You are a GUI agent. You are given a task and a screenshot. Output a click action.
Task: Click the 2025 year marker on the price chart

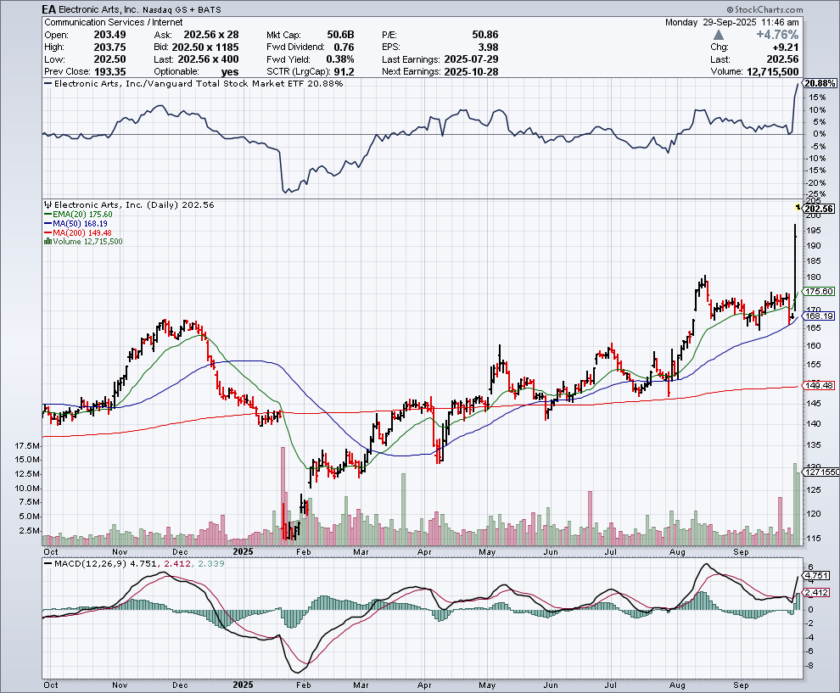(244, 550)
